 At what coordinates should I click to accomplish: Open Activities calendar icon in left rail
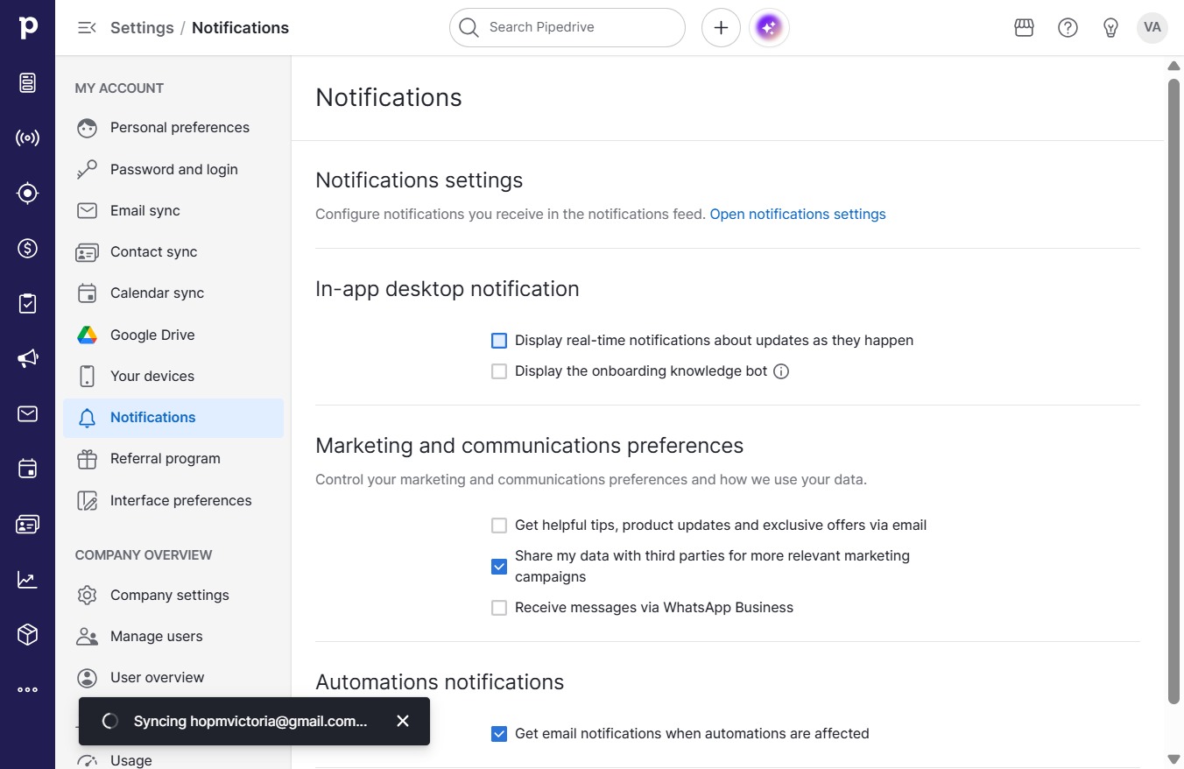click(x=28, y=469)
